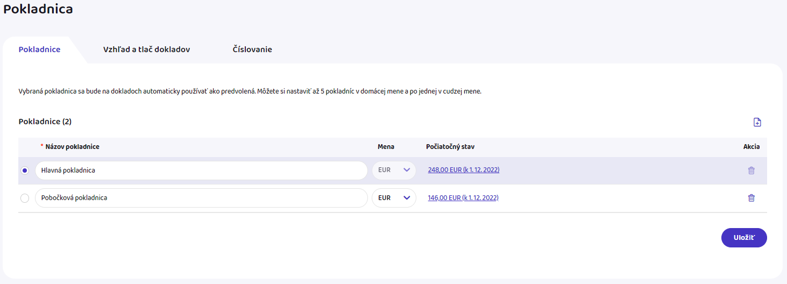Image resolution: width=787 pixels, height=284 pixels.
Task: Open the Vzhľad a tlač dokladov tab
Action: (146, 49)
